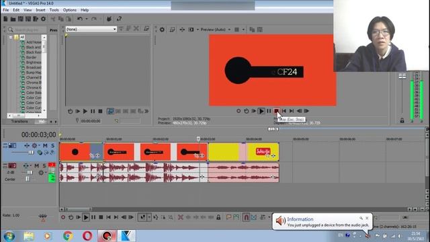
Task: Open the preview overlays grid dropdown
Action: (x=243, y=30)
